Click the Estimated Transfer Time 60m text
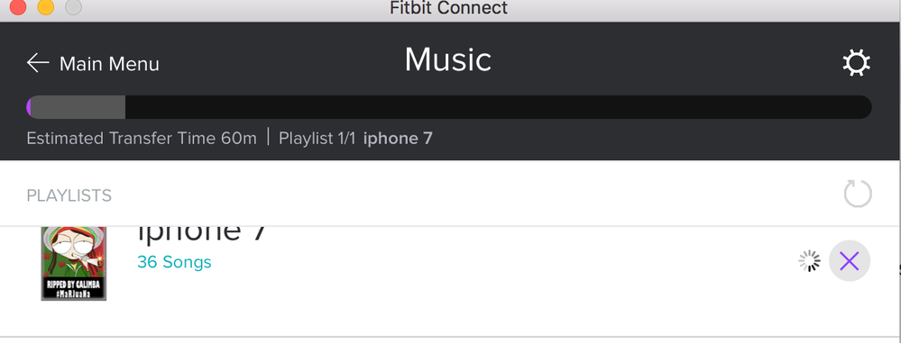 (142, 139)
